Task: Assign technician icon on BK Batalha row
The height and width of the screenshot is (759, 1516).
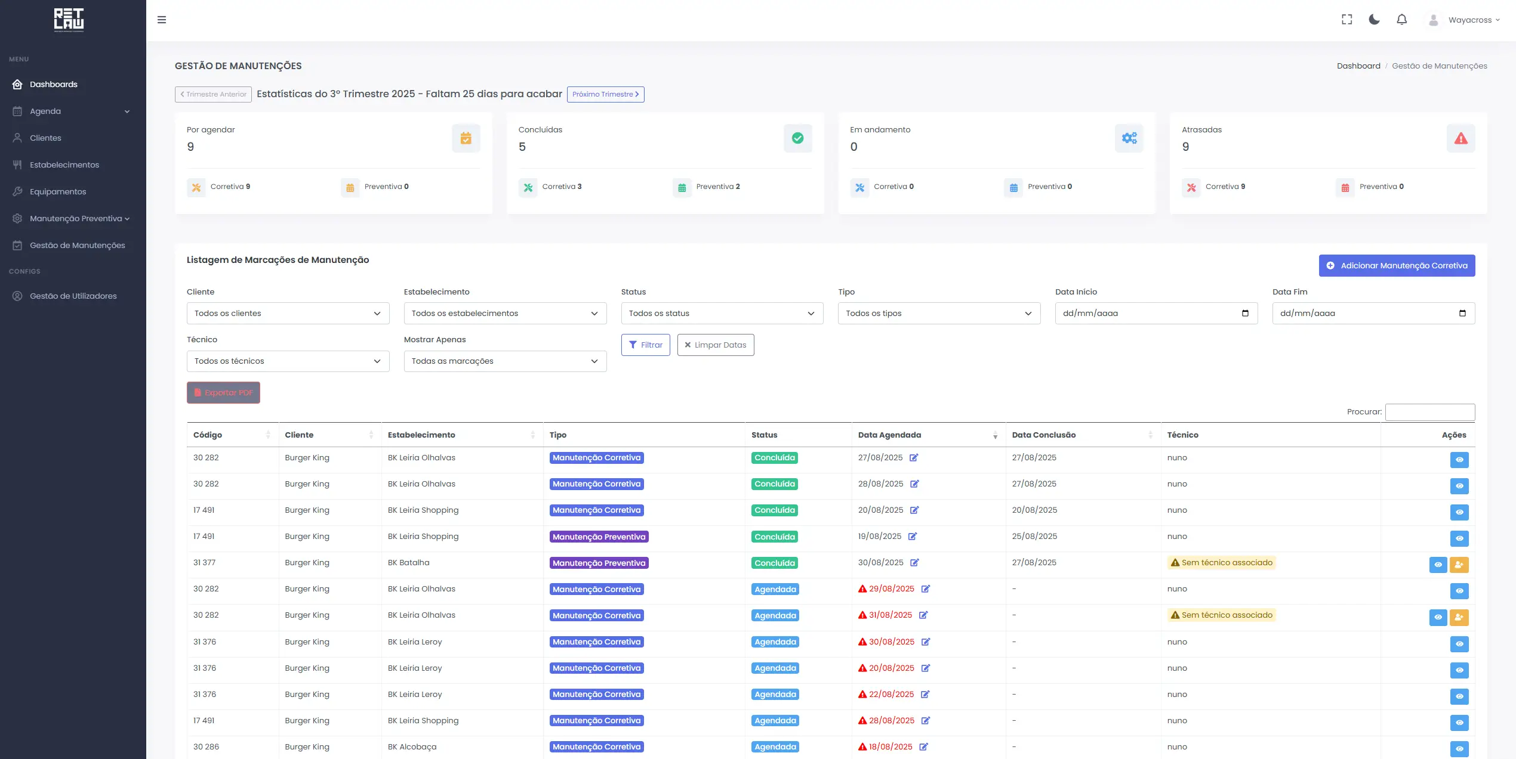Action: (1459, 565)
